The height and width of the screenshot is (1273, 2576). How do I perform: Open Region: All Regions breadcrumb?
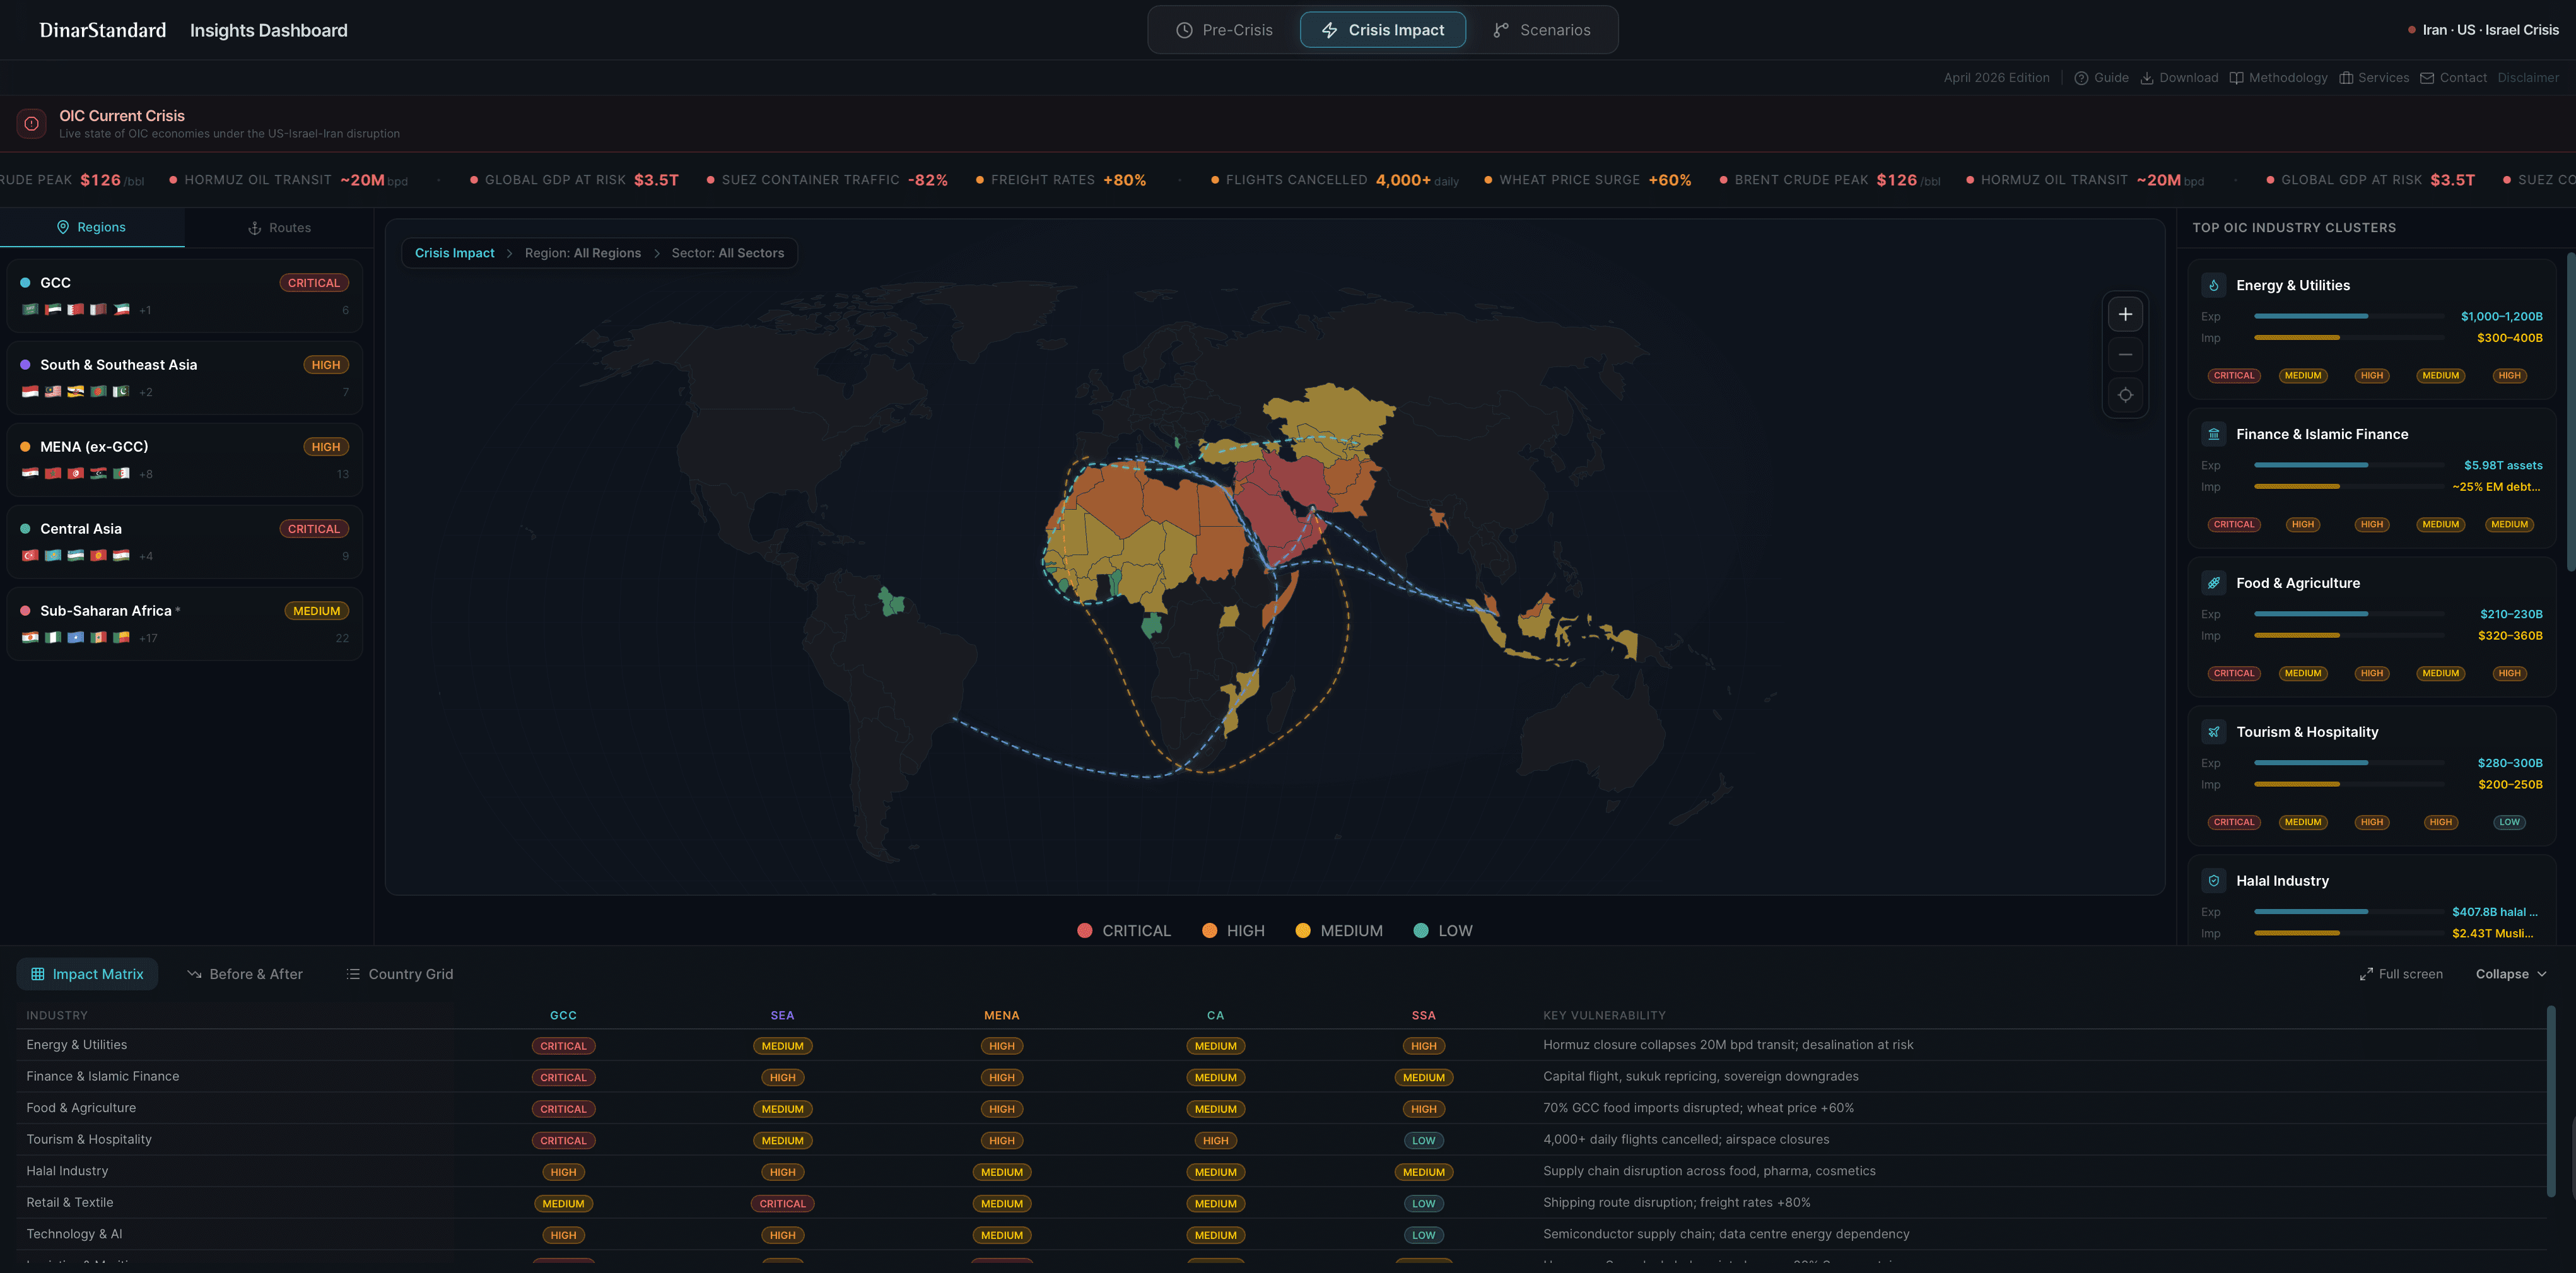click(x=582, y=253)
